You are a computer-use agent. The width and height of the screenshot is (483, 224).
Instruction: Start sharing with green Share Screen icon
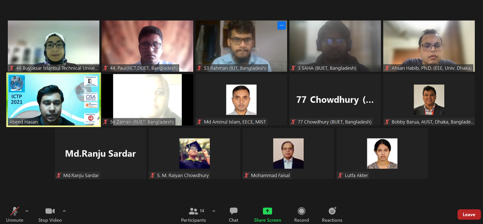[x=268, y=211]
